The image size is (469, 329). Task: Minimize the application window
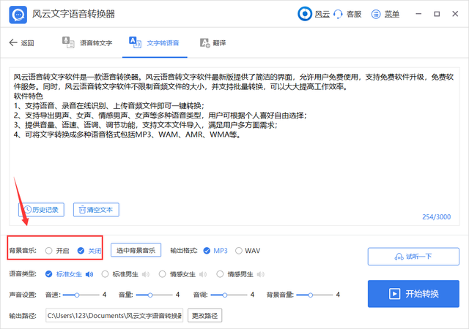coord(418,14)
